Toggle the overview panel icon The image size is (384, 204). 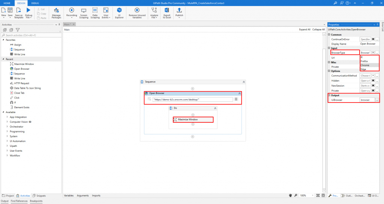click(x=323, y=195)
